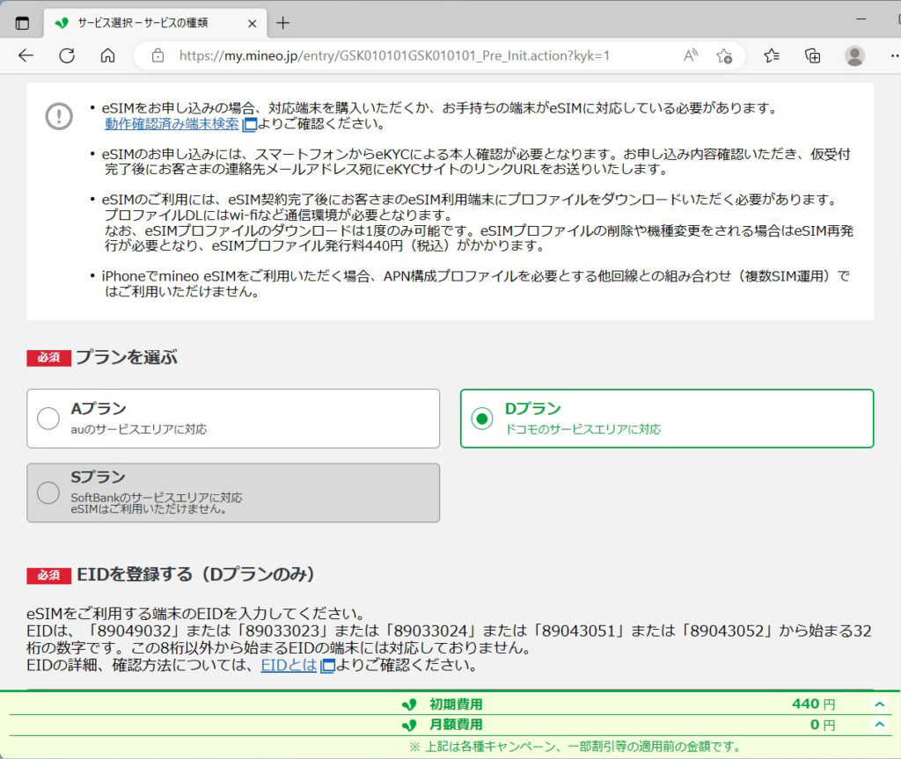Click the 440 円 initial fee amount
The height and width of the screenshot is (759, 901).
click(813, 704)
